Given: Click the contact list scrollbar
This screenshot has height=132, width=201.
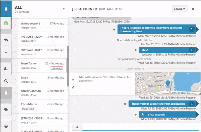Looking at the screenshot, I should (x=68, y=66).
